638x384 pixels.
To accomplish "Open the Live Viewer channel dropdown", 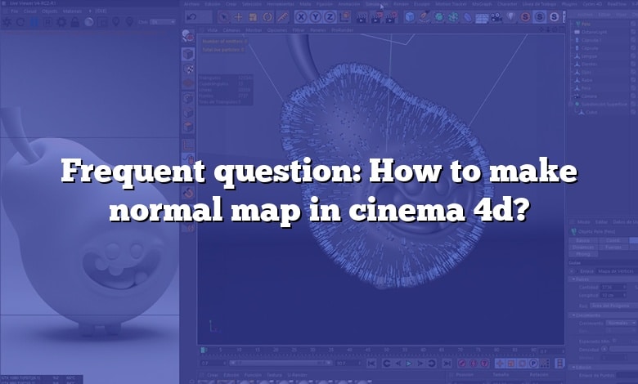I will (x=163, y=22).
